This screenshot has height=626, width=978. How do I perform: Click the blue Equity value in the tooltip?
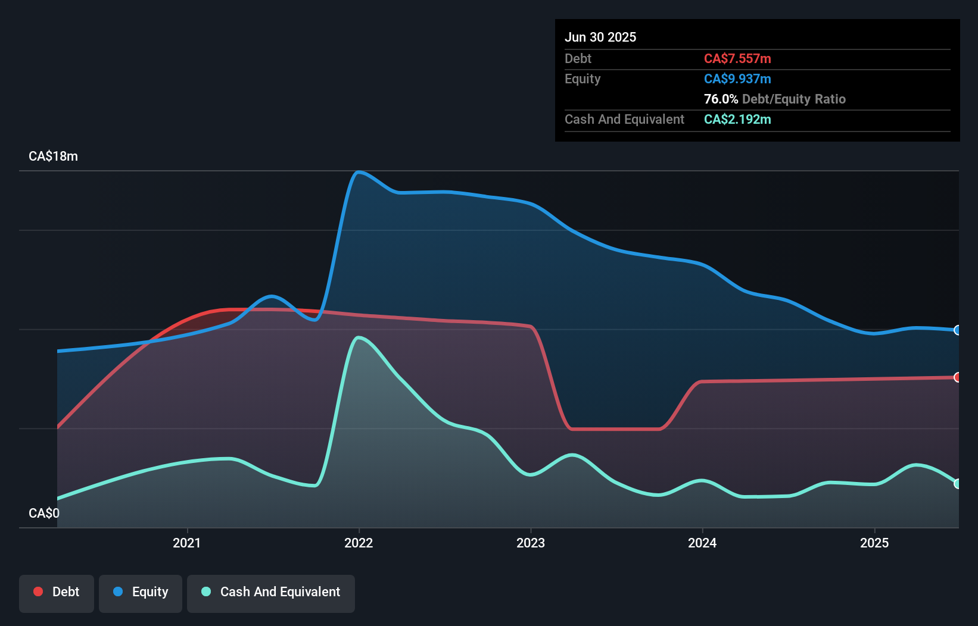click(x=737, y=78)
